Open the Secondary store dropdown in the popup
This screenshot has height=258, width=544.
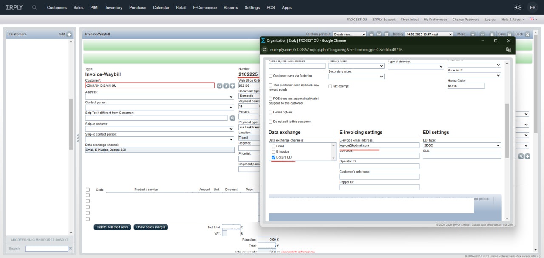point(356,77)
